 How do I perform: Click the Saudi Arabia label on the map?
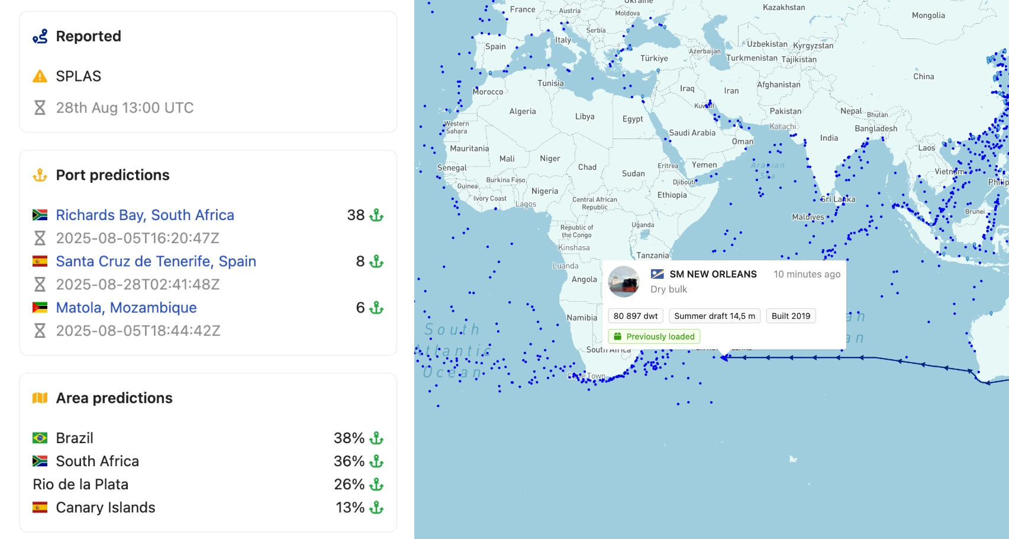pos(692,133)
